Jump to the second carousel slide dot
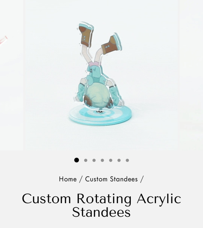Image resolution: width=203 pixels, height=228 pixels. point(86,160)
